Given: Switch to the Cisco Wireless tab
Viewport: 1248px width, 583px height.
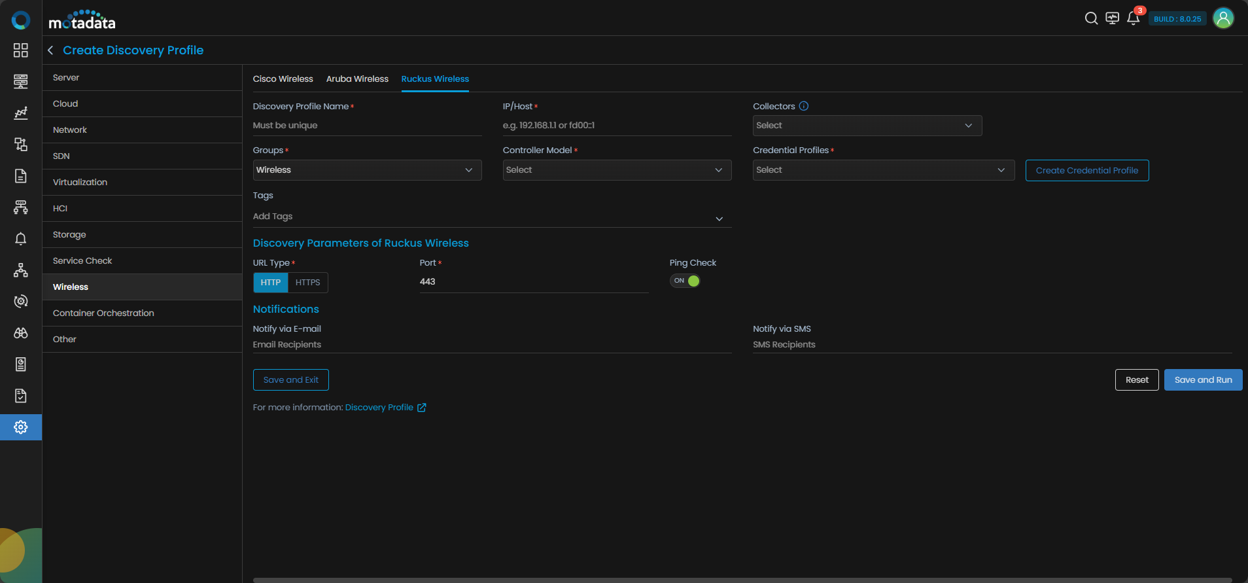Looking at the screenshot, I should (283, 79).
